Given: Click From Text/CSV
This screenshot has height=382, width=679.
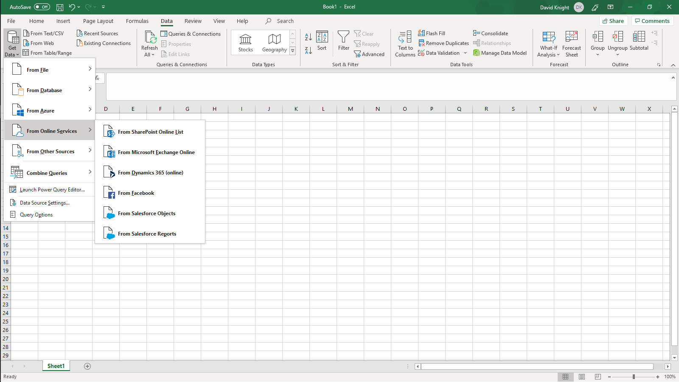Looking at the screenshot, I should pyautogui.click(x=43, y=33).
